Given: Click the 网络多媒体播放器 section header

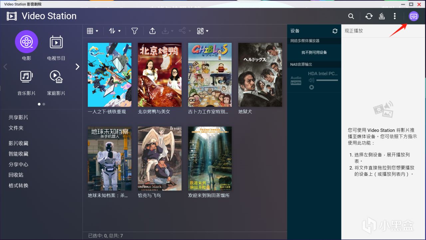Looking at the screenshot, I should pyautogui.click(x=305, y=41).
